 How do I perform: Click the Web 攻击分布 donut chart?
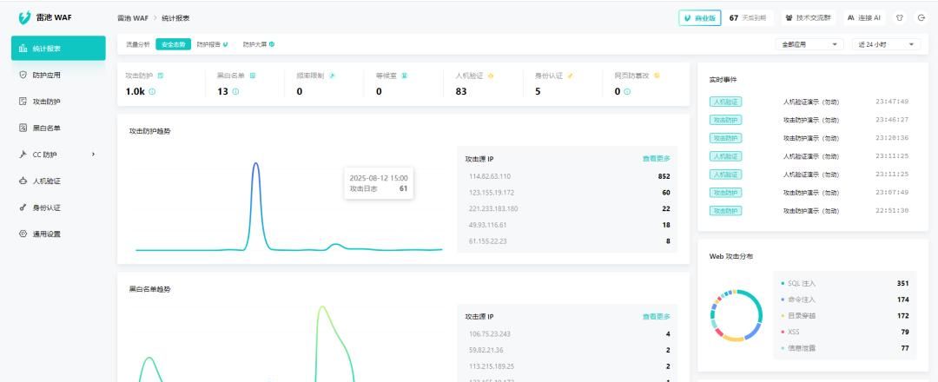coord(737,315)
